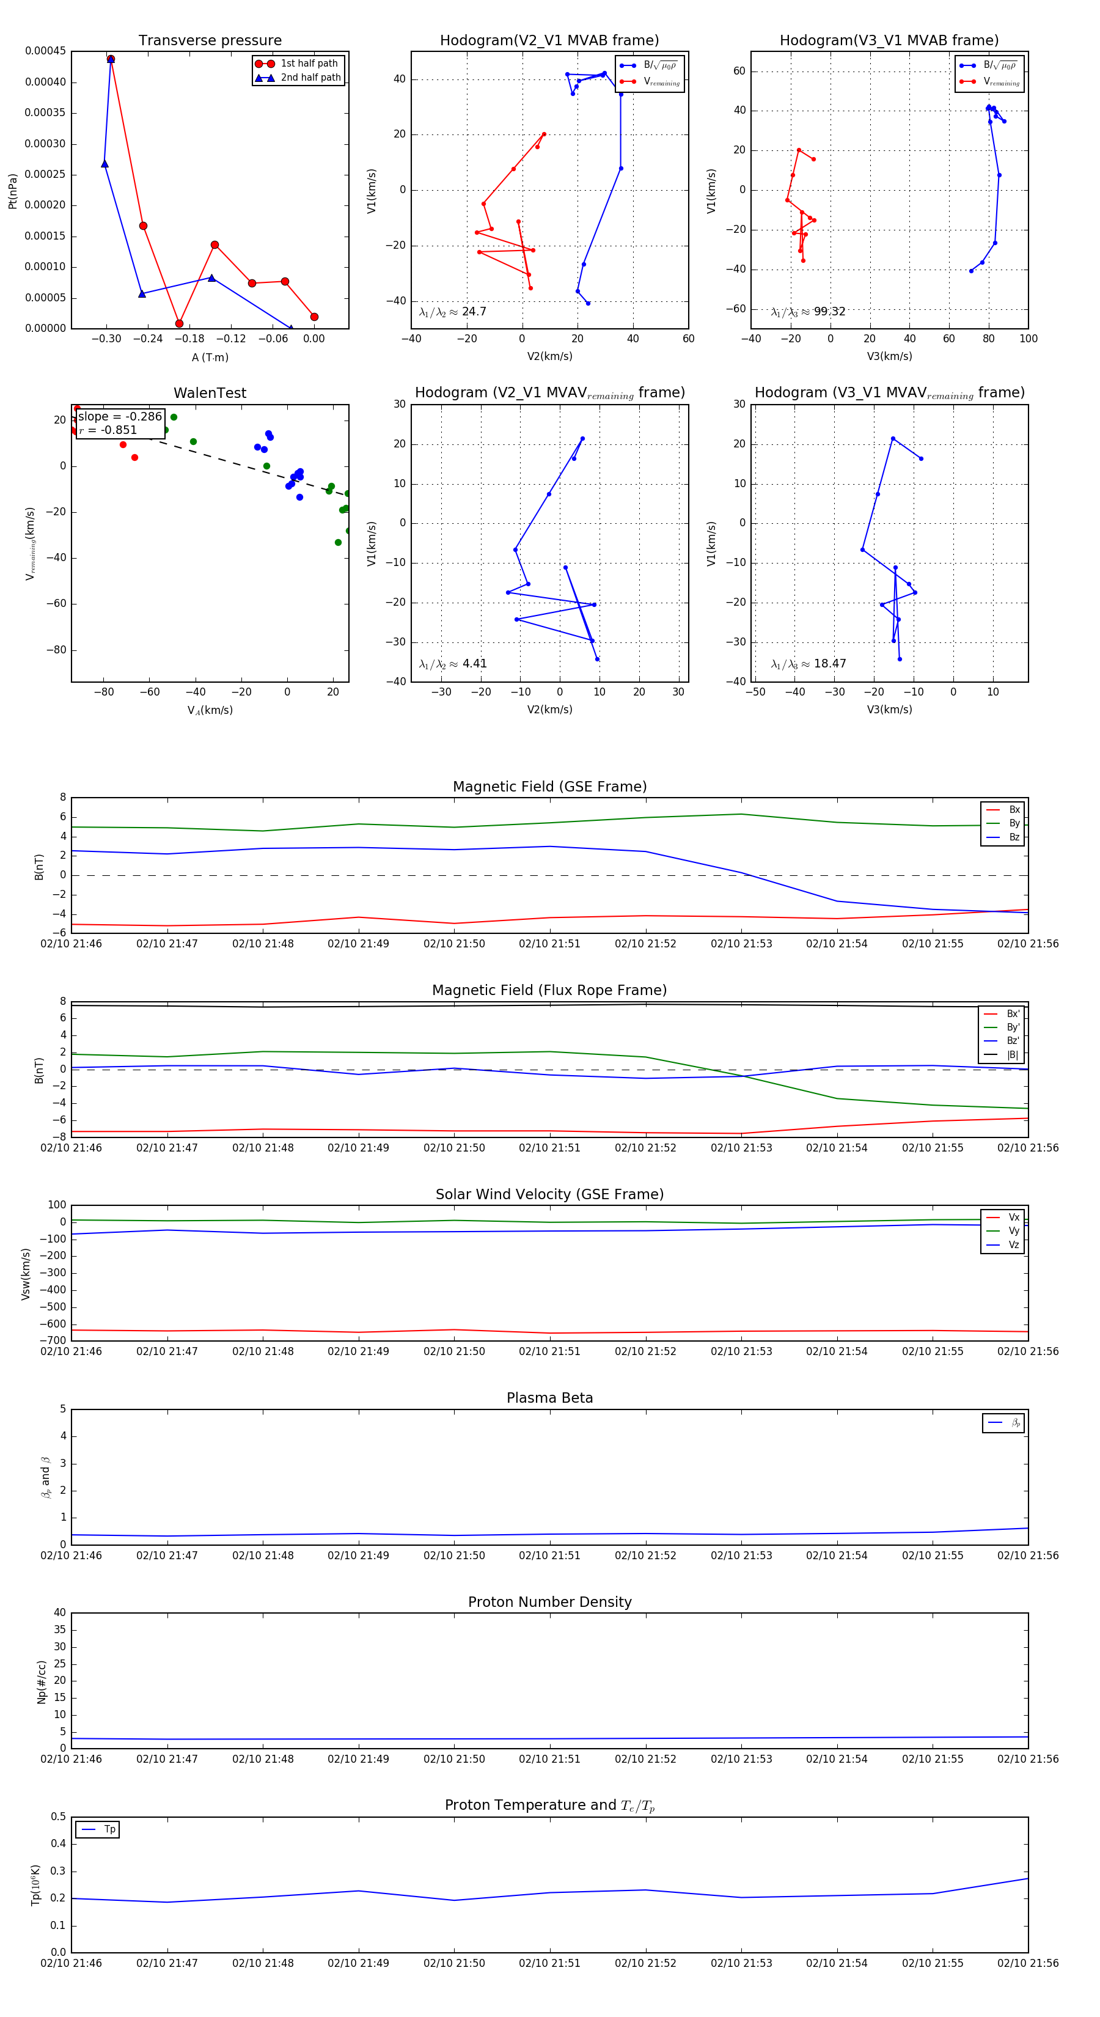Click the lowest red point near A=-0.18
The width and height of the screenshot is (1100, 2017).
pos(179,323)
